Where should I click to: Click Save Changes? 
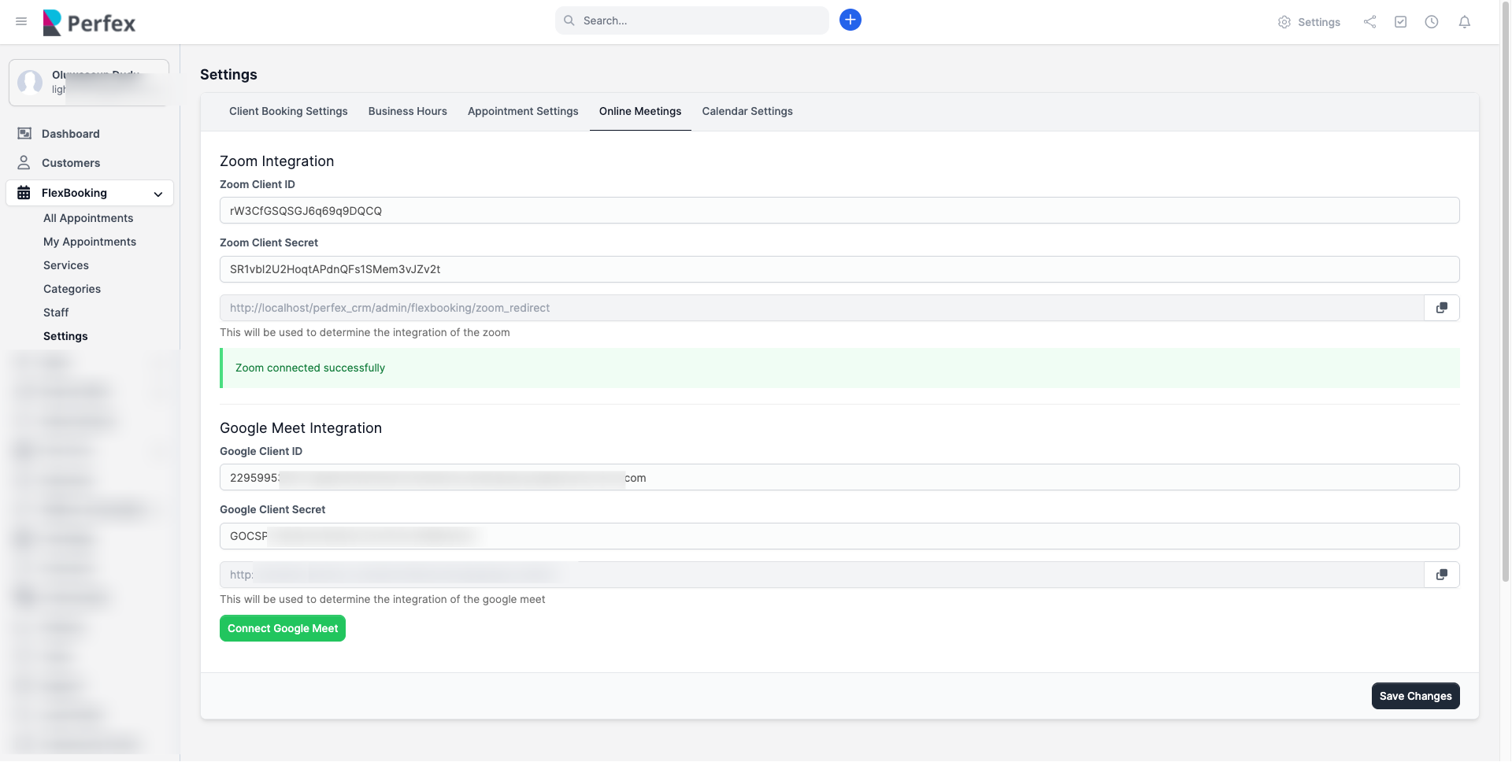[x=1415, y=696]
